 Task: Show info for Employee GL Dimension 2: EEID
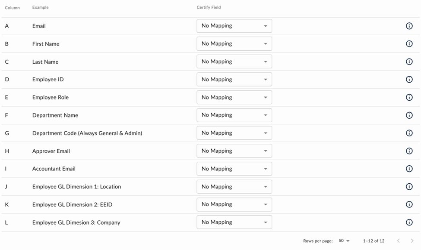pos(409,205)
